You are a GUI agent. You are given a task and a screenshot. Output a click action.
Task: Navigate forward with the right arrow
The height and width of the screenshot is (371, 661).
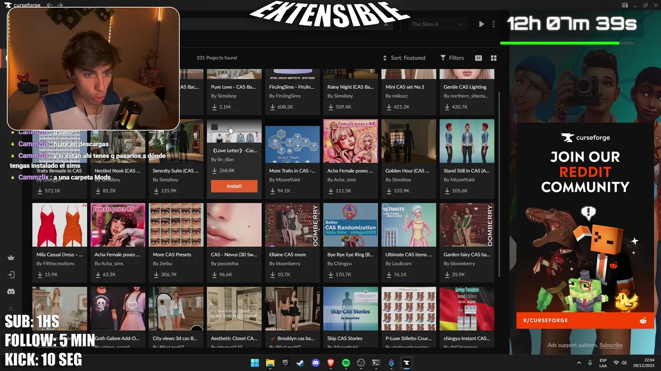(60, 5)
